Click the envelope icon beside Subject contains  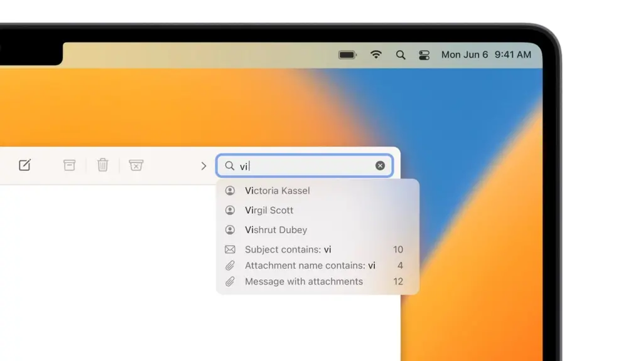(230, 249)
